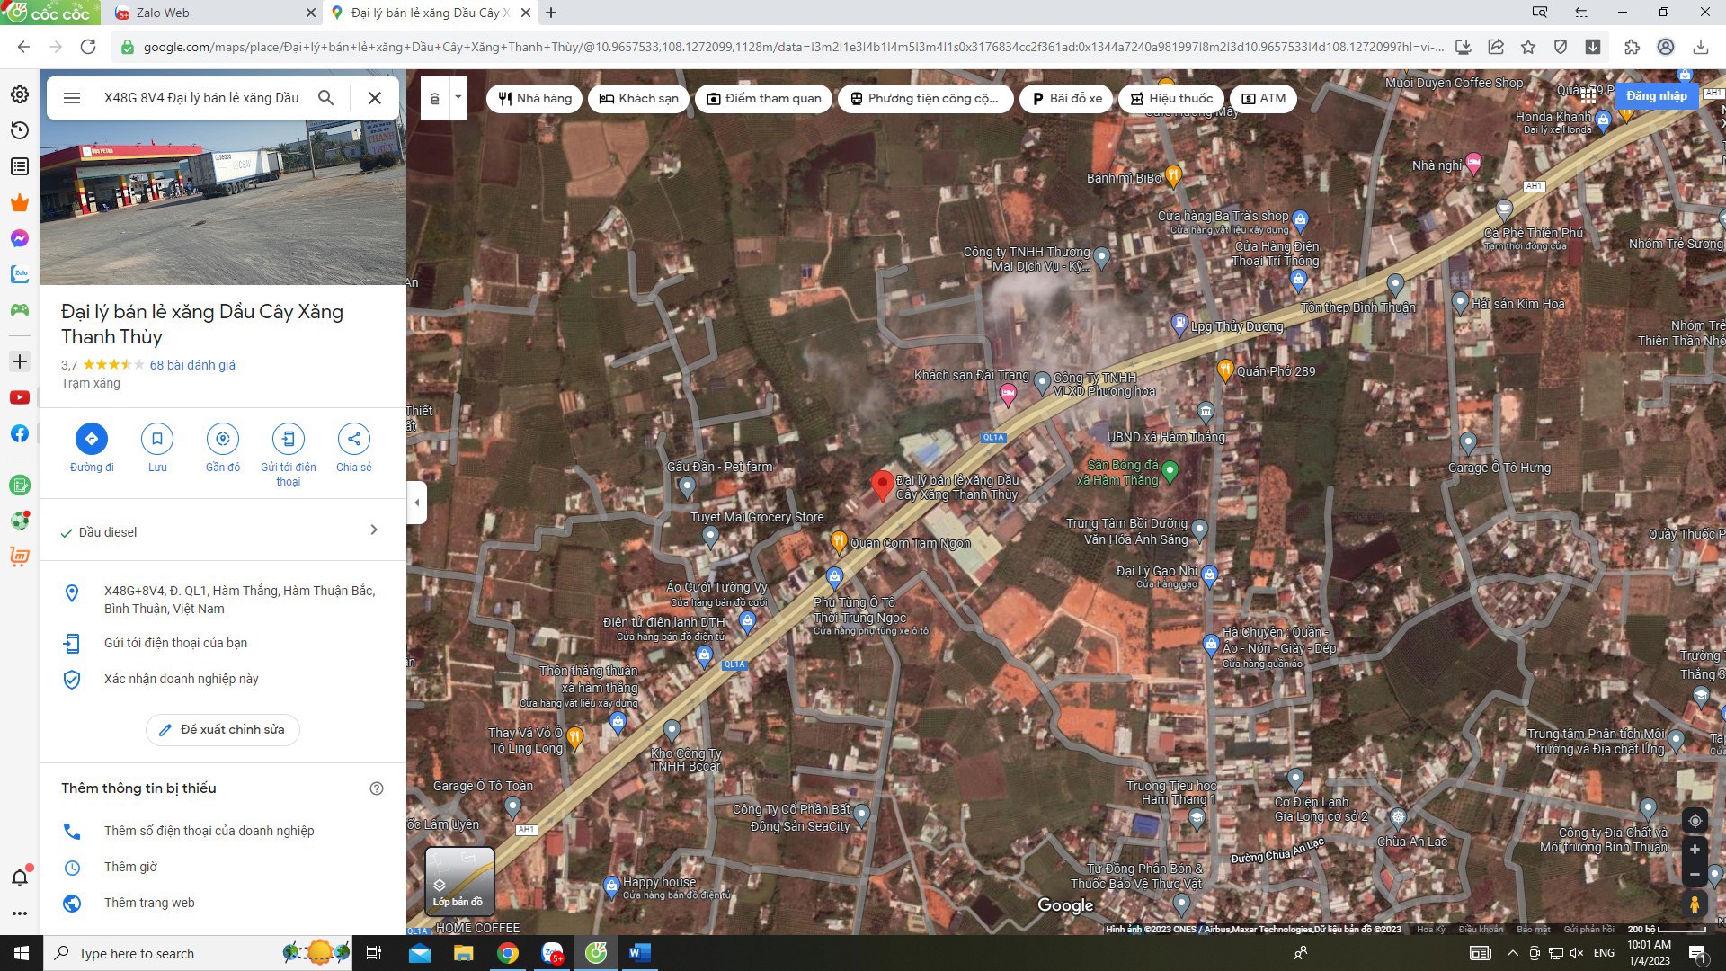Click the Maps search magnifier icon
Screen dimensions: 1726x971
click(x=326, y=98)
